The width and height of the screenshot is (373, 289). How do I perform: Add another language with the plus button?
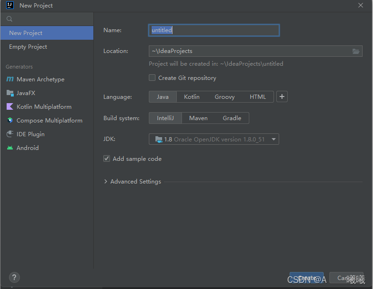point(282,96)
